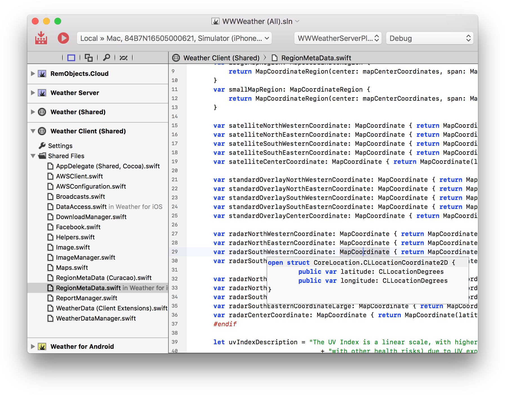Open AppDelegate (Shared, Cocoa).swift
The height and width of the screenshot is (395, 505).
pyautogui.click(x=108, y=166)
